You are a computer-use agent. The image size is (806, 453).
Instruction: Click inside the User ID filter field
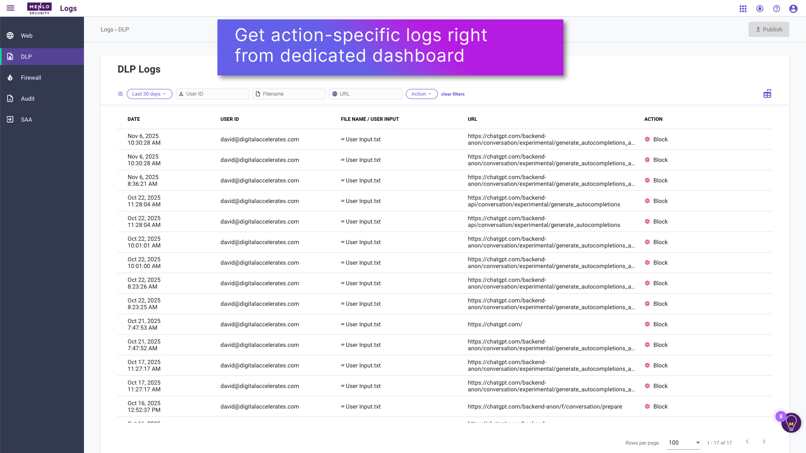212,94
